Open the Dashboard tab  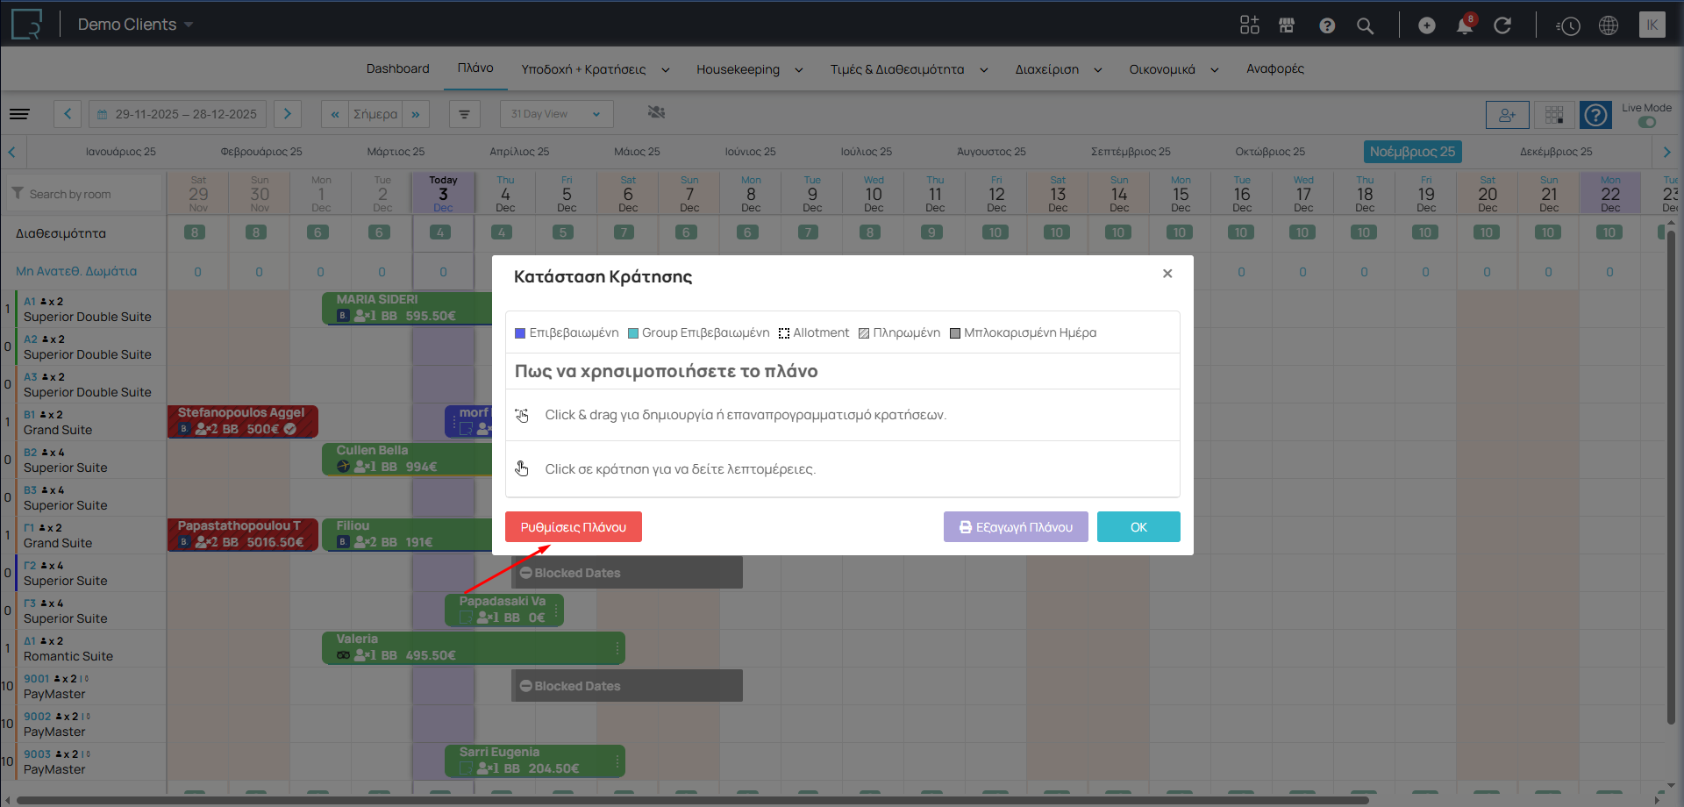397,68
